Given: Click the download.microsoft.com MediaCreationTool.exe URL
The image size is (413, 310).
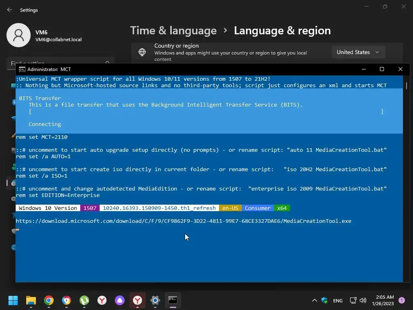Looking at the screenshot, I should [184, 221].
